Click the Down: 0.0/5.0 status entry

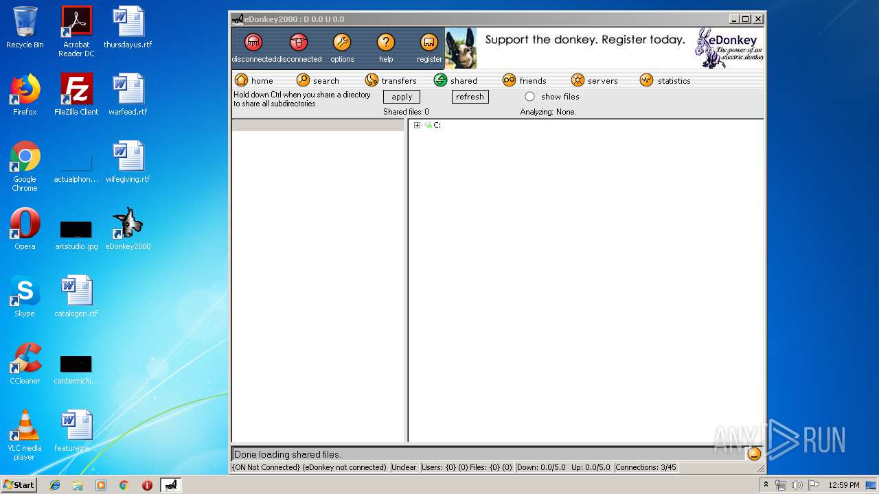click(541, 467)
